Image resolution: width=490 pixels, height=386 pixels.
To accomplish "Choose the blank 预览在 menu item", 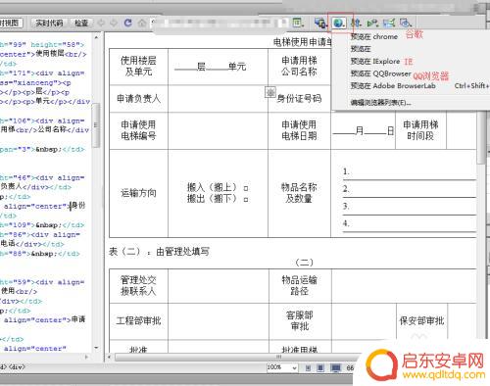I will tap(361, 49).
